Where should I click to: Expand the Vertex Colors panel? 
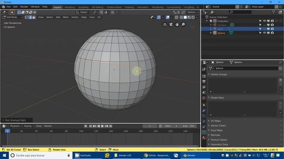pos(218,125)
